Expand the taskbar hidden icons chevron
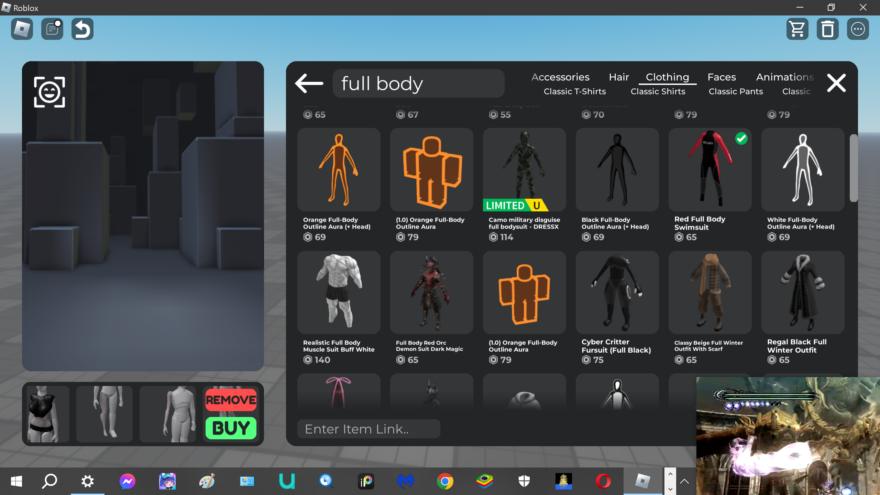 coord(684,481)
